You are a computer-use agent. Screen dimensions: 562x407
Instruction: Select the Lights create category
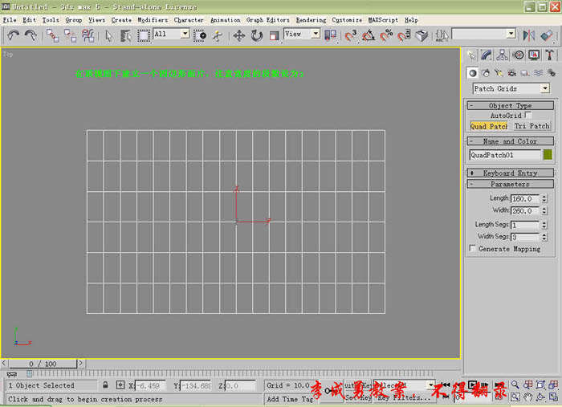point(499,73)
